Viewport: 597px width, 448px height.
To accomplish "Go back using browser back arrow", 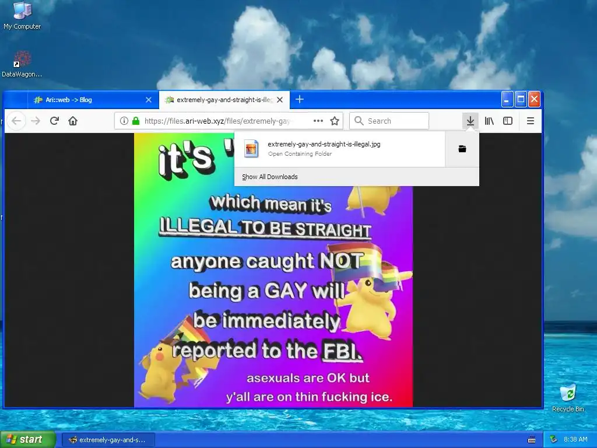I will point(16,121).
